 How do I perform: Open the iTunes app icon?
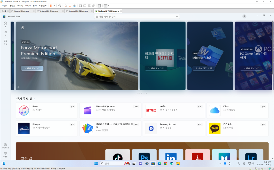(x=24, y=110)
